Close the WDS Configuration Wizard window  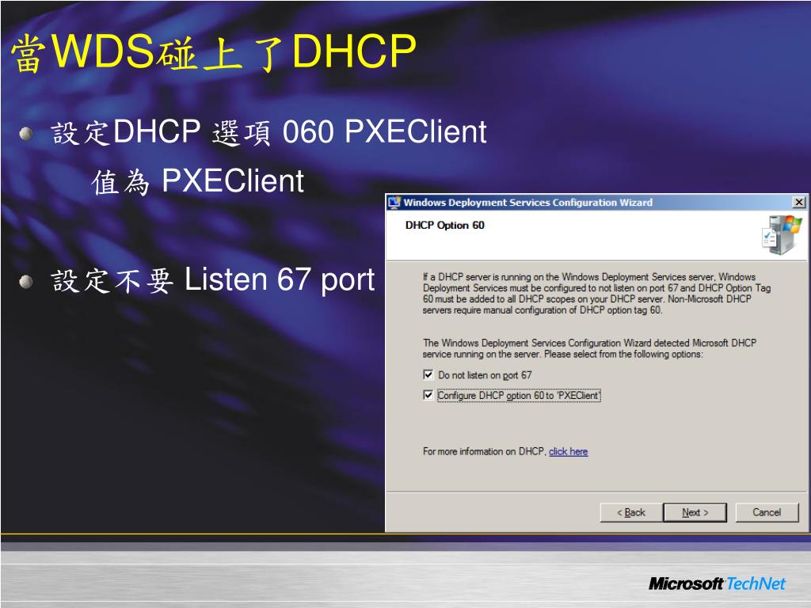[x=798, y=202]
